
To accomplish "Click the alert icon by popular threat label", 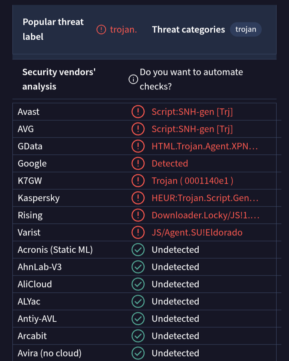I will click(102, 30).
